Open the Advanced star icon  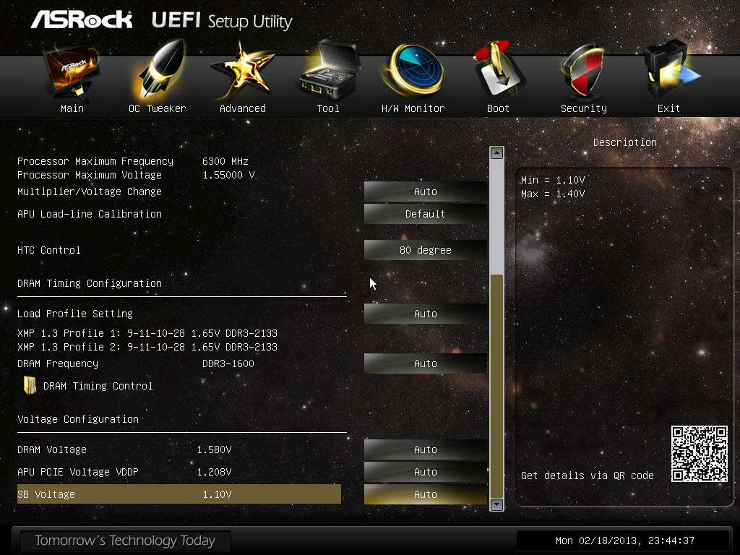(241, 71)
